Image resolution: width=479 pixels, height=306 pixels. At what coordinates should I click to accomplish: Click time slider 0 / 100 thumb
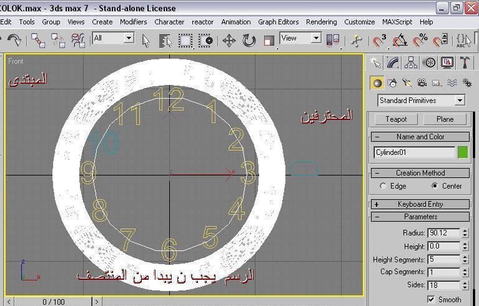tap(54, 302)
